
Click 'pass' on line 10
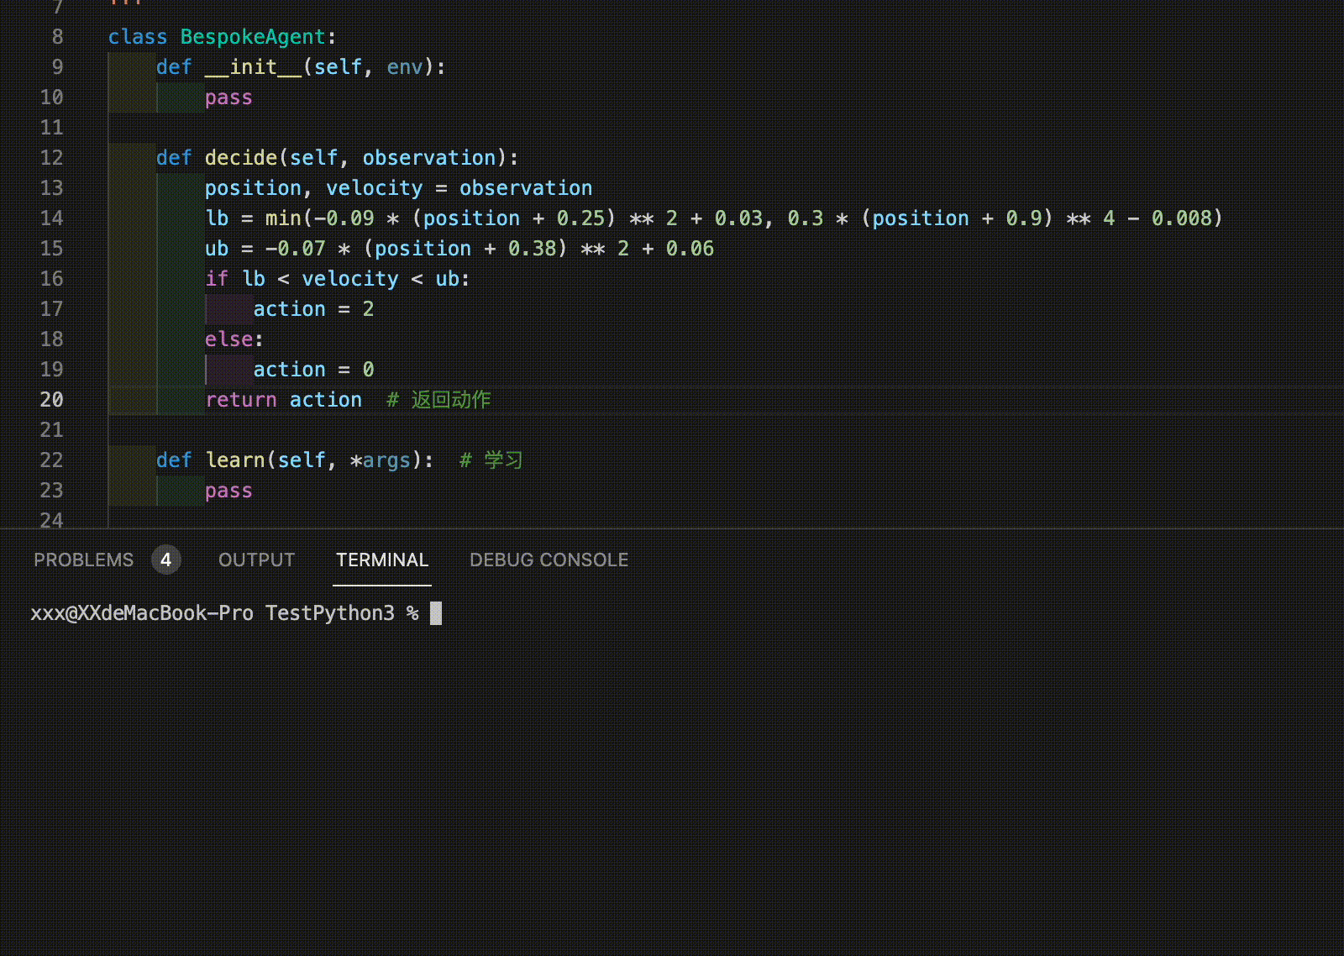[x=228, y=97]
